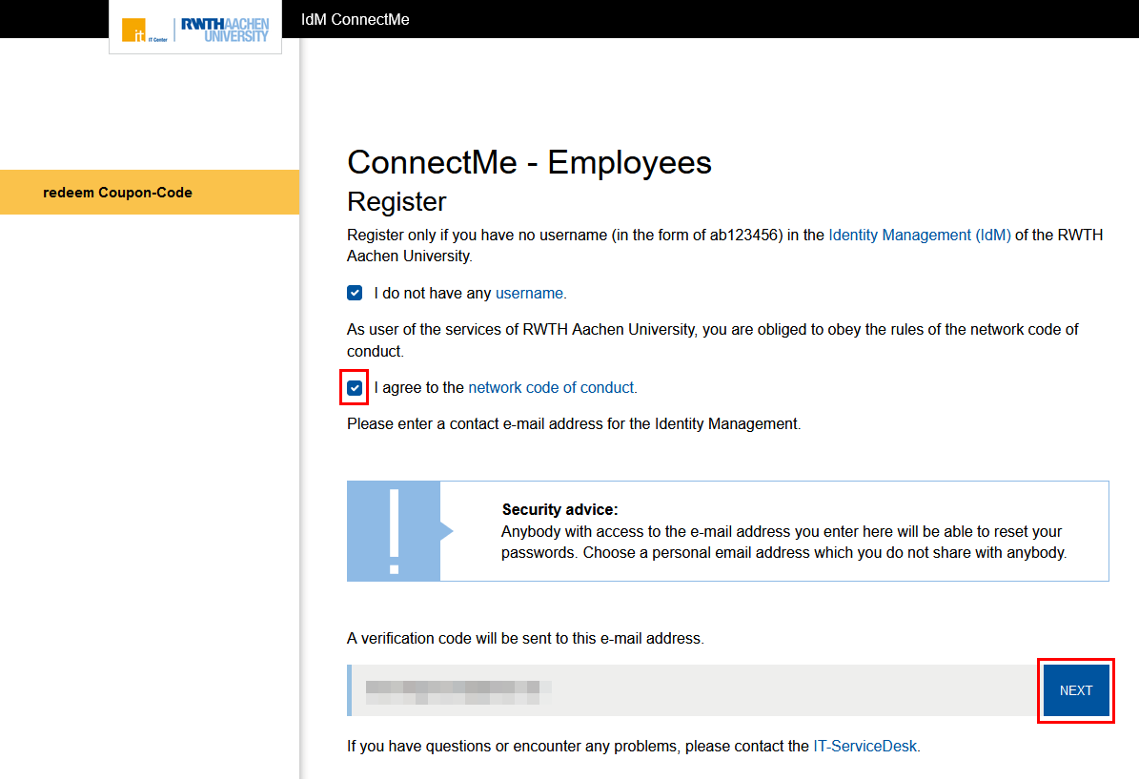This screenshot has width=1139, height=780.
Task: Click "IdM ConnectMe" in the top header bar
Action: point(354,18)
